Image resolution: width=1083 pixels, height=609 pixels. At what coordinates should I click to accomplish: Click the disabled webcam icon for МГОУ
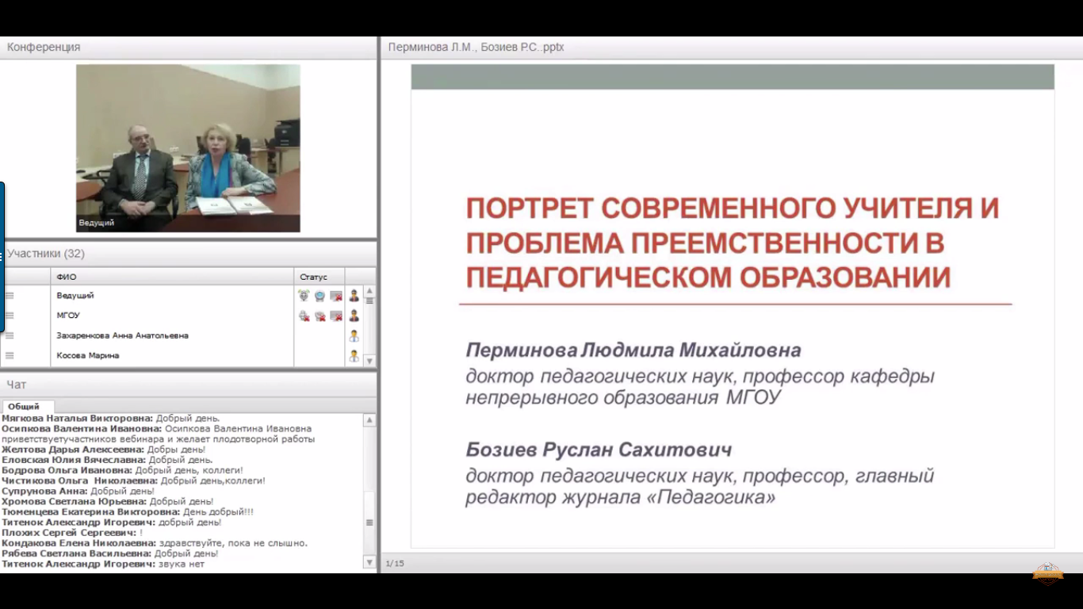(320, 316)
